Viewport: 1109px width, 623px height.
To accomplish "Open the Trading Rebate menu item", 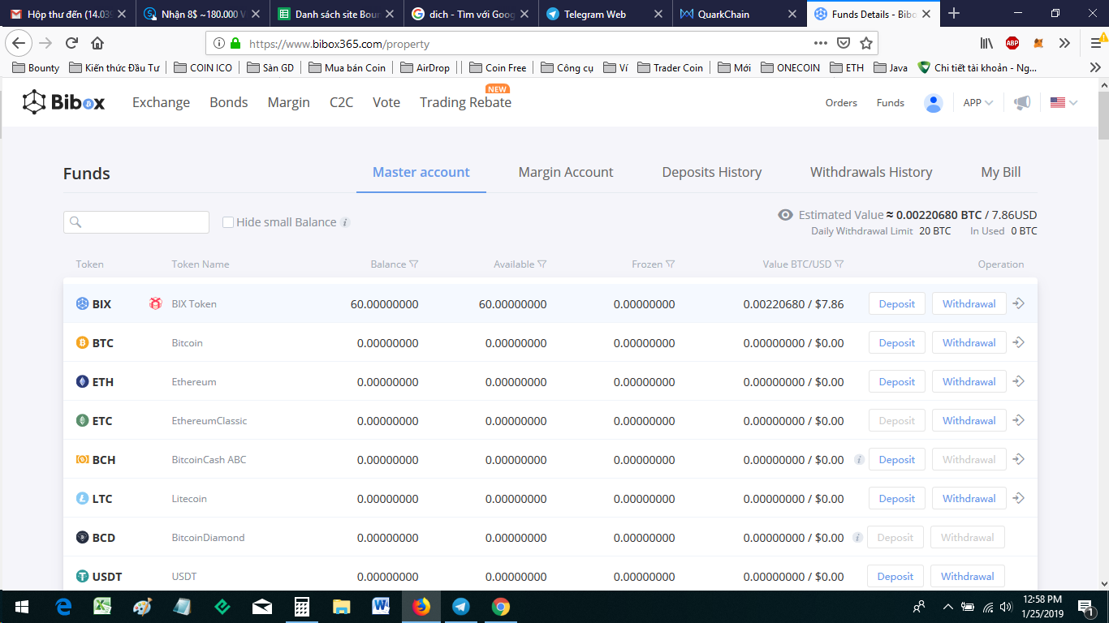I will (x=465, y=102).
